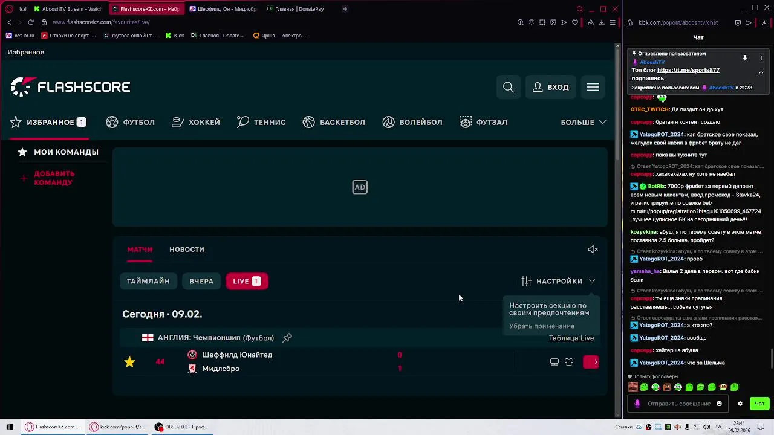Expand the НАСТРОЙКИ settings dropdown

point(558,281)
